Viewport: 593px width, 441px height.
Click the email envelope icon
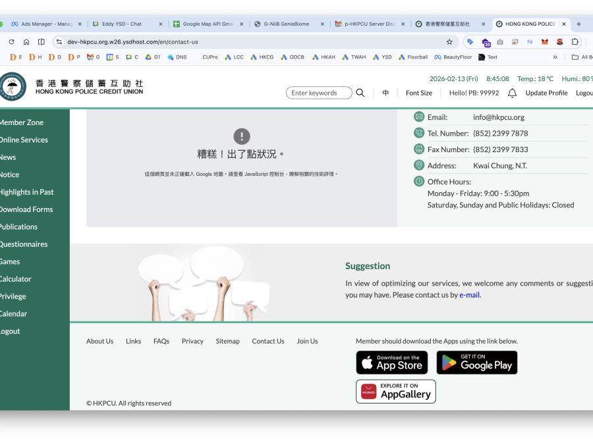coord(418,117)
